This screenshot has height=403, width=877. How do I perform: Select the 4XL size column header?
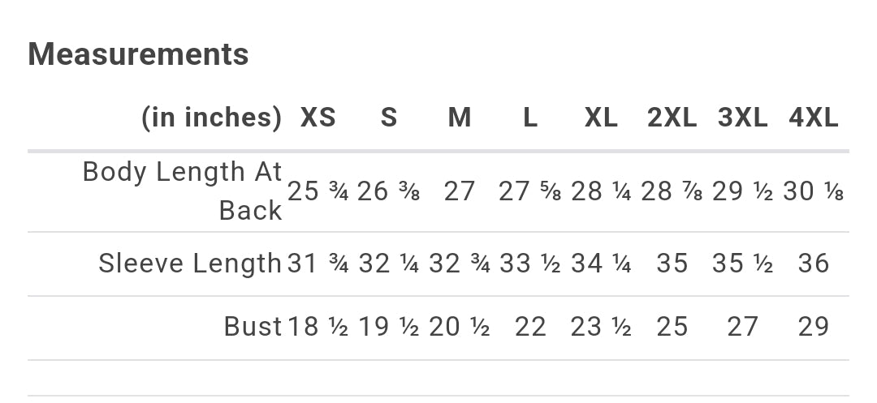[813, 118]
